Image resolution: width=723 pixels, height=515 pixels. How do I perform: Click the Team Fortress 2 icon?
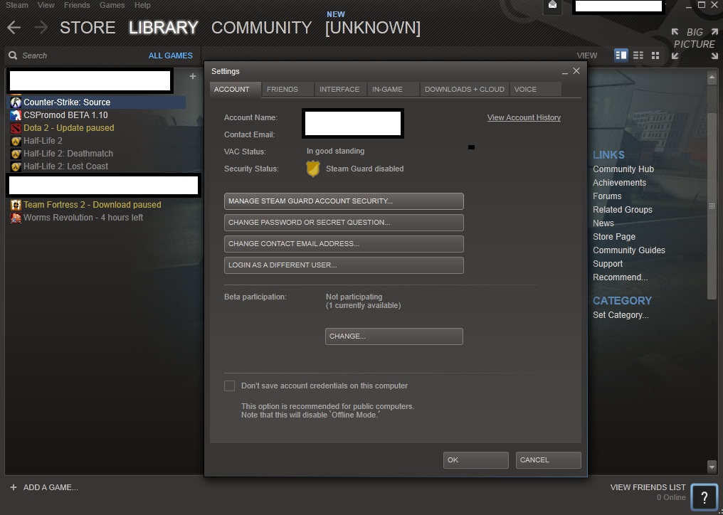16,205
